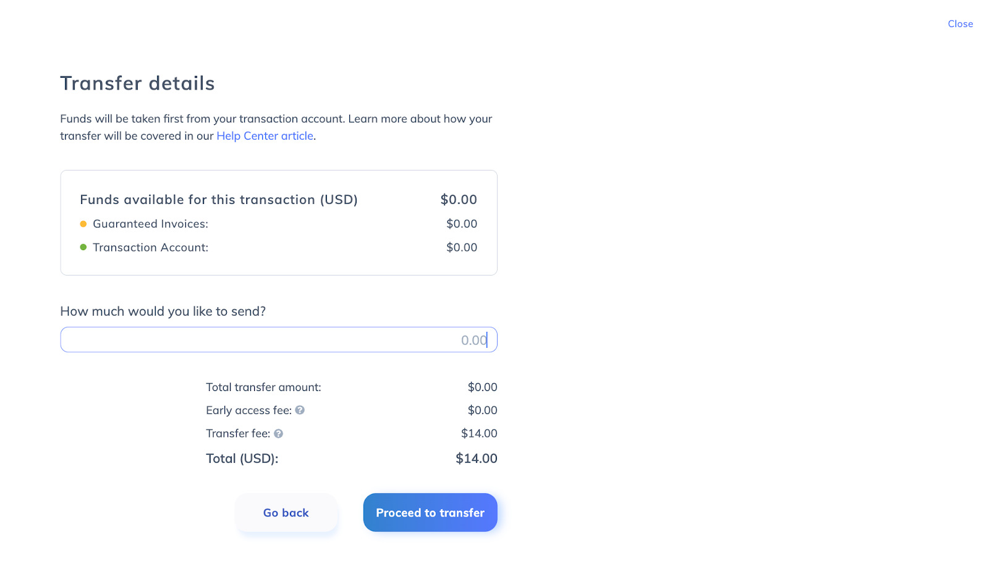Click the Transfer details heading

[137, 83]
